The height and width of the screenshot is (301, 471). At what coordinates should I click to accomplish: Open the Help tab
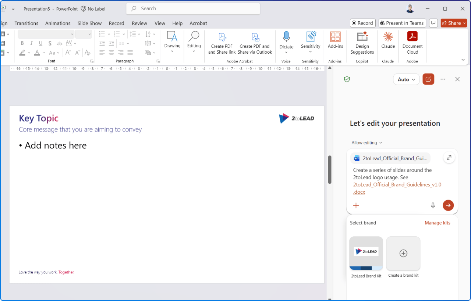click(x=177, y=23)
